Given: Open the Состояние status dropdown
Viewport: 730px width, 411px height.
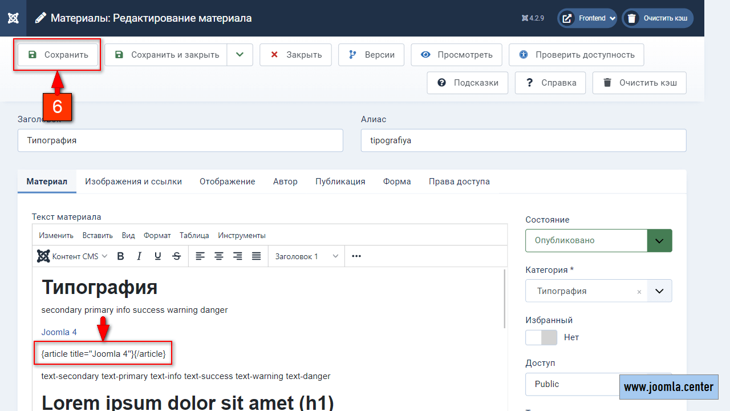Looking at the screenshot, I should 598,240.
